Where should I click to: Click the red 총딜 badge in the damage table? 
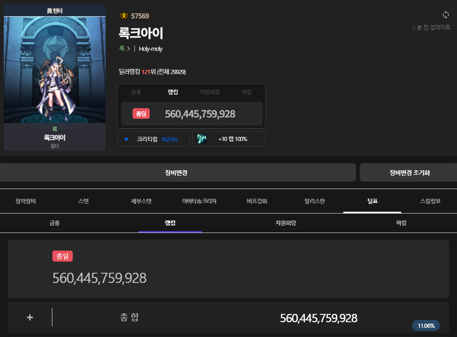tap(63, 256)
